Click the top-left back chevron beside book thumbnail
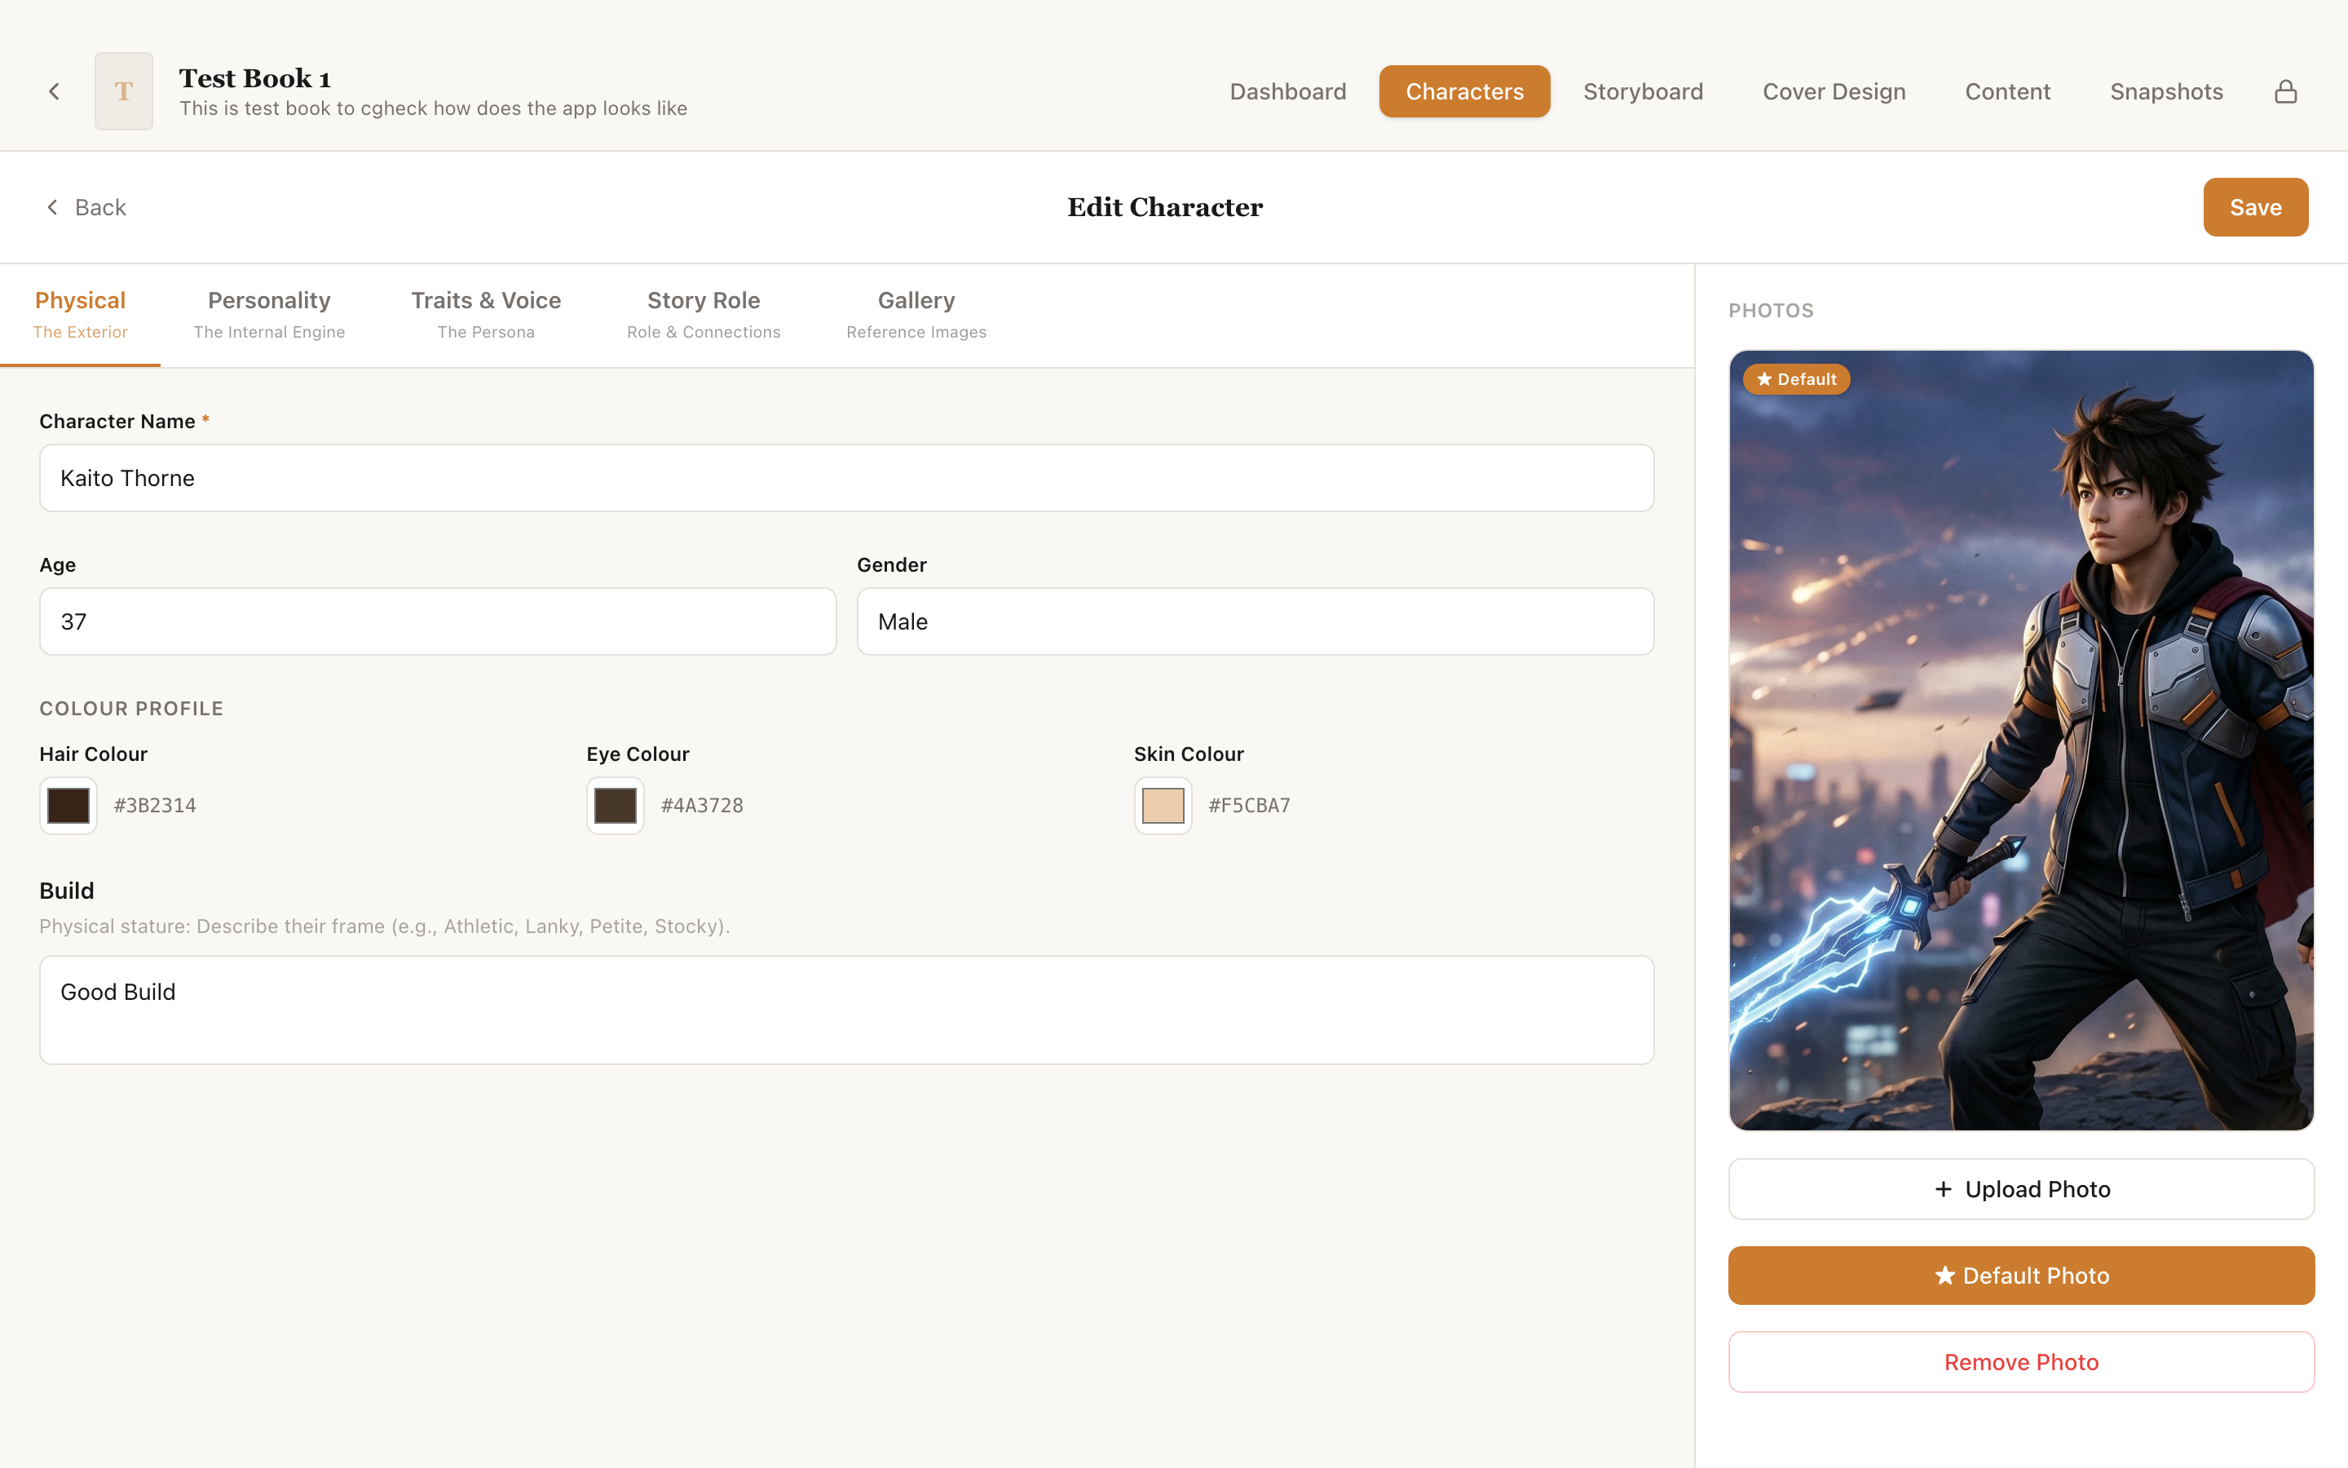2348x1468 pixels. [55, 91]
